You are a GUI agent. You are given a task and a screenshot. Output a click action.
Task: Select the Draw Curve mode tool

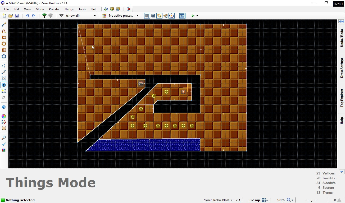pos(3,31)
